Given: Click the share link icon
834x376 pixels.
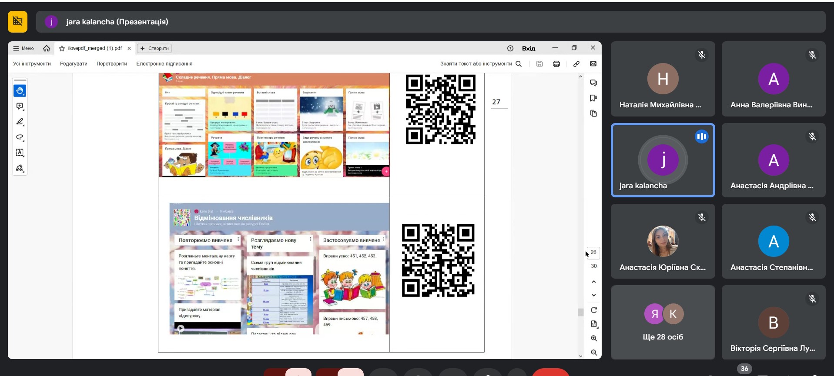Looking at the screenshot, I should tap(576, 63).
